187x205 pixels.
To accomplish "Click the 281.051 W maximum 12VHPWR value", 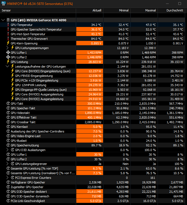I will [x=149, y=85].
